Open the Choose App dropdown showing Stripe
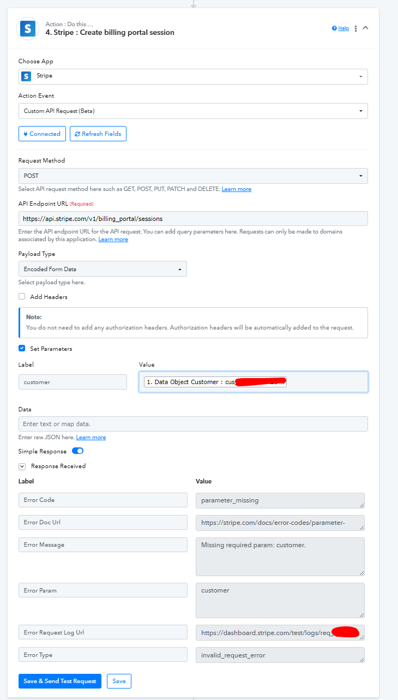Image resolution: width=398 pixels, height=700 pixels. (x=193, y=76)
